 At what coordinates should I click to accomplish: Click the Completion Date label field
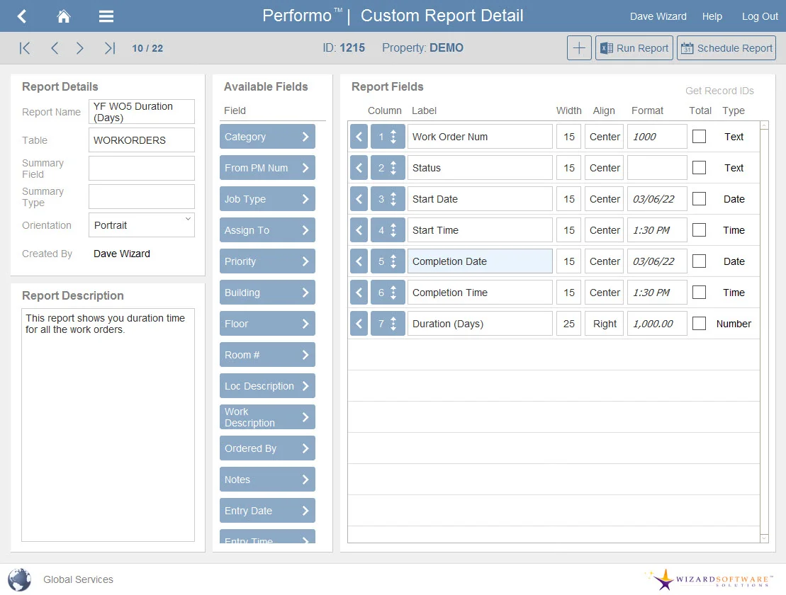point(480,261)
